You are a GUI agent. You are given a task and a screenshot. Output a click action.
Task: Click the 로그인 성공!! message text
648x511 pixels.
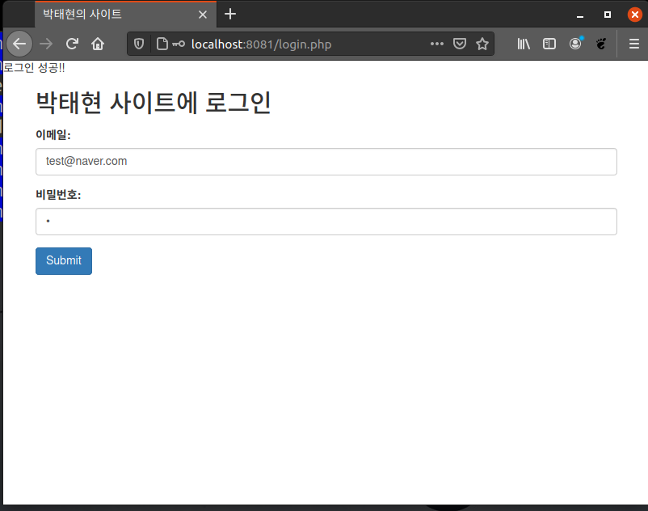point(34,67)
